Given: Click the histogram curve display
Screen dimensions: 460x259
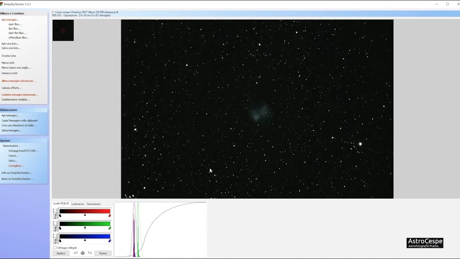Looking at the screenshot, I should pyautogui.click(x=161, y=230).
